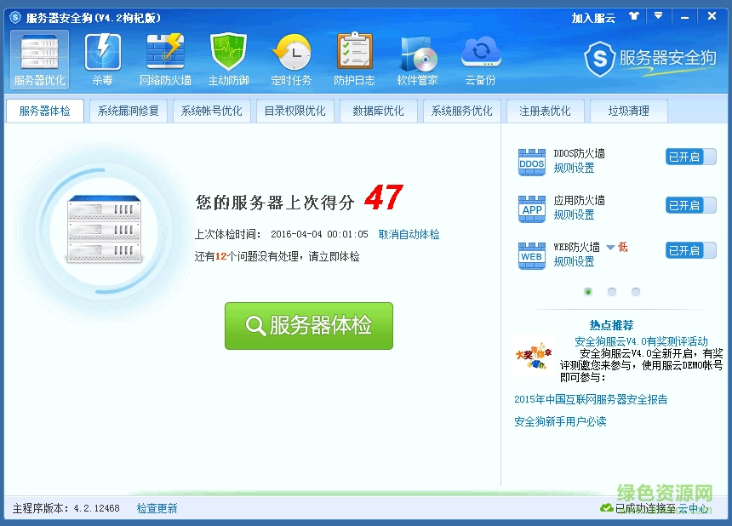This screenshot has height=526, width=732.
Task: Open the title bar dropdown menu arrow
Action: (x=658, y=16)
